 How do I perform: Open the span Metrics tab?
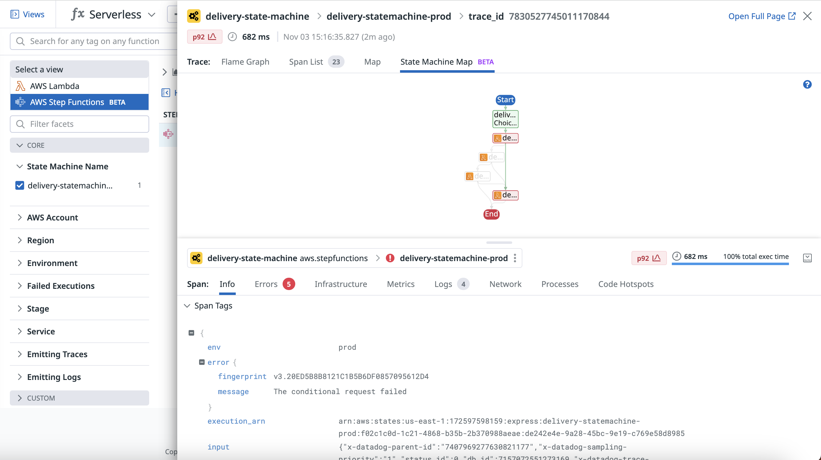[401, 284]
